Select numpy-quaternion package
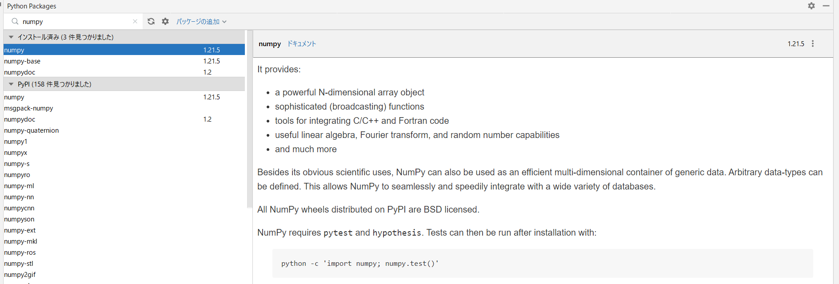 click(31, 130)
